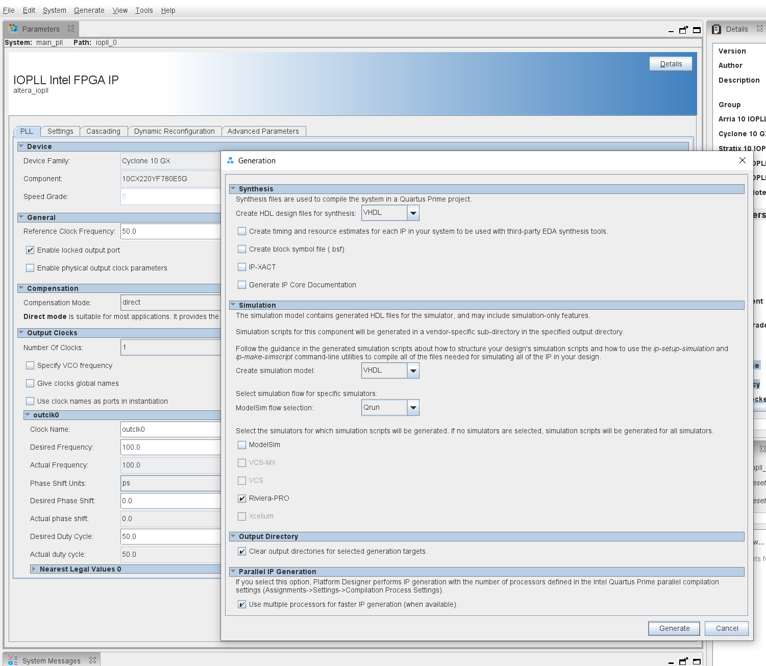The height and width of the screenshot is (666, 766).
Task: Open the synthesis HDL language dropdown
Action: pos(413,213)
